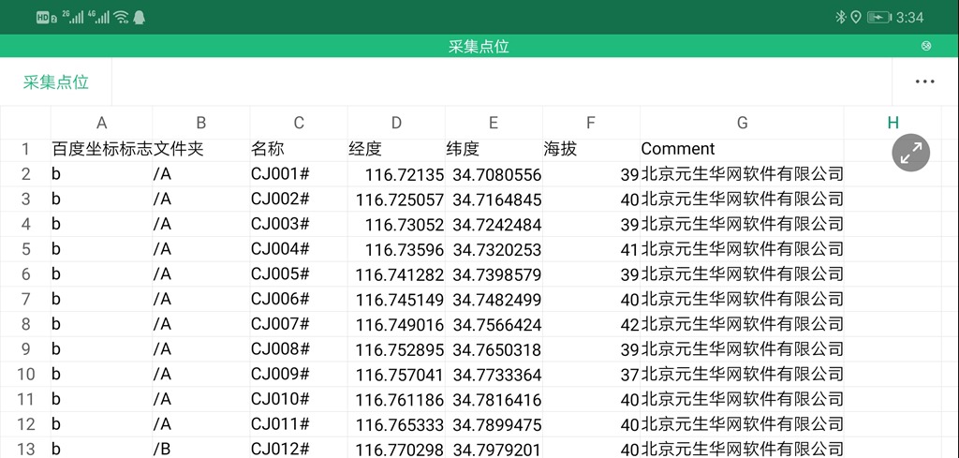Select column D header
Screen dimensions: 959x458
point(396,123)
